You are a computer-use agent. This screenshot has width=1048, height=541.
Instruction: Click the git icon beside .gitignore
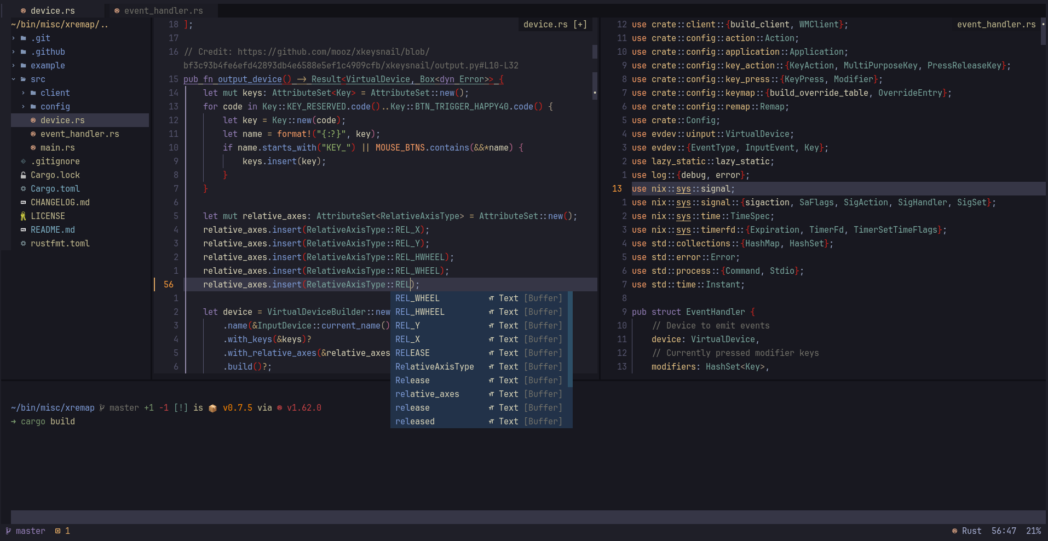coord(23,161)
